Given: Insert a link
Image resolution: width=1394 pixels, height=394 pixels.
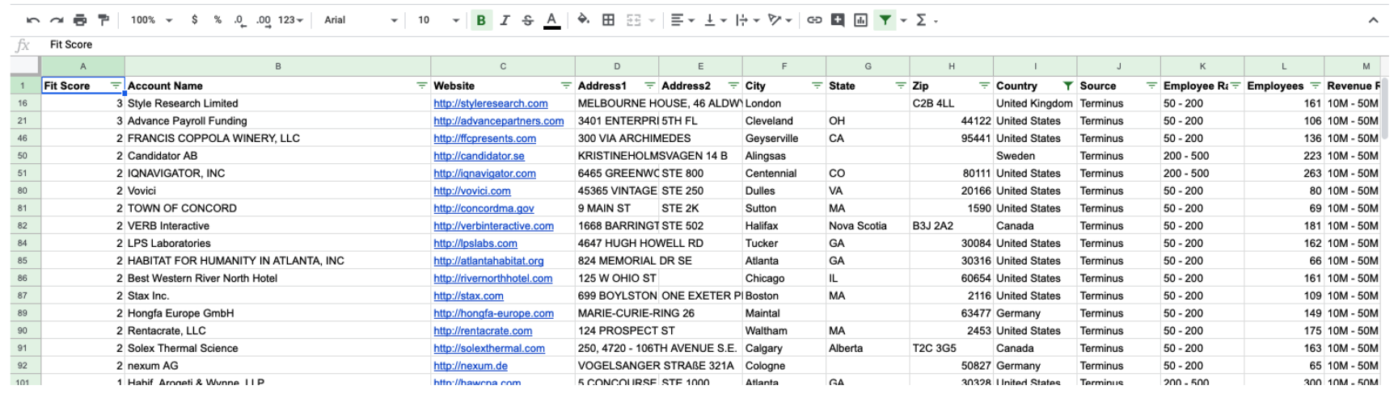Looking at the screenshot, I should 814,20.
